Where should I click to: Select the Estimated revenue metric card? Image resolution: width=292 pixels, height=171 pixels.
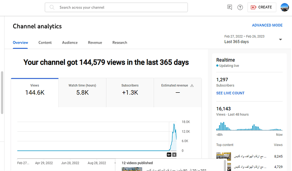pyautogui.click(x=178, y=93)
